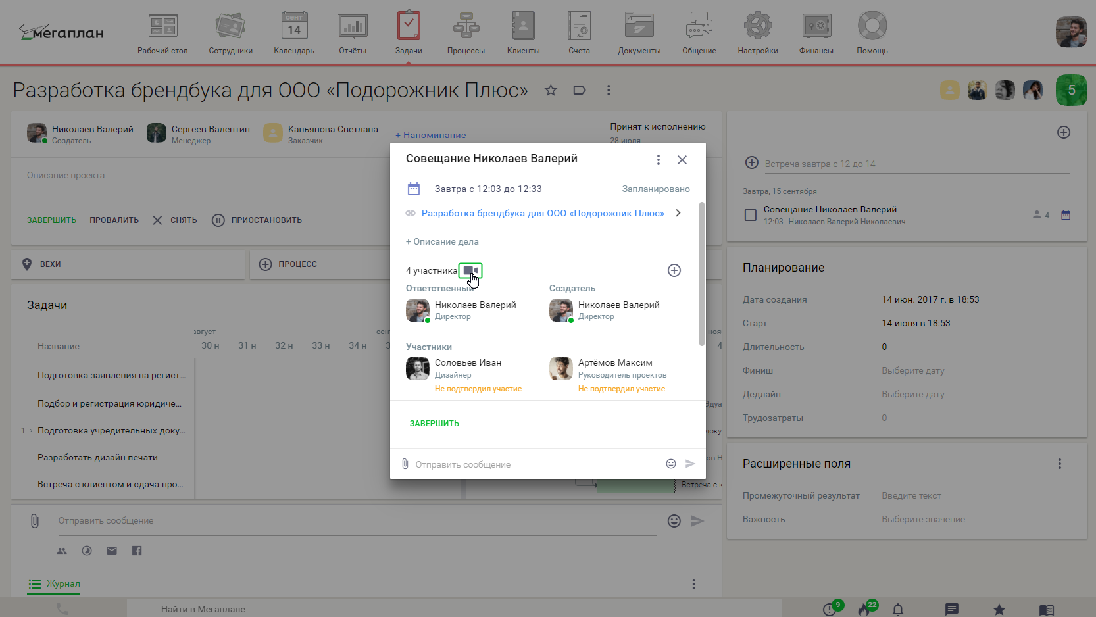This screenshot has height=617, width=1096.
Task: Click ПРИОСТАНОВИТЬ project button
Action: (257, 220)
